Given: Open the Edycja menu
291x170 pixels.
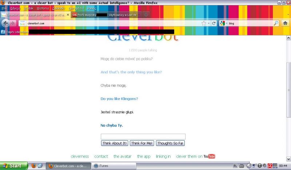Looking at the screenshot, I should 15,8.
